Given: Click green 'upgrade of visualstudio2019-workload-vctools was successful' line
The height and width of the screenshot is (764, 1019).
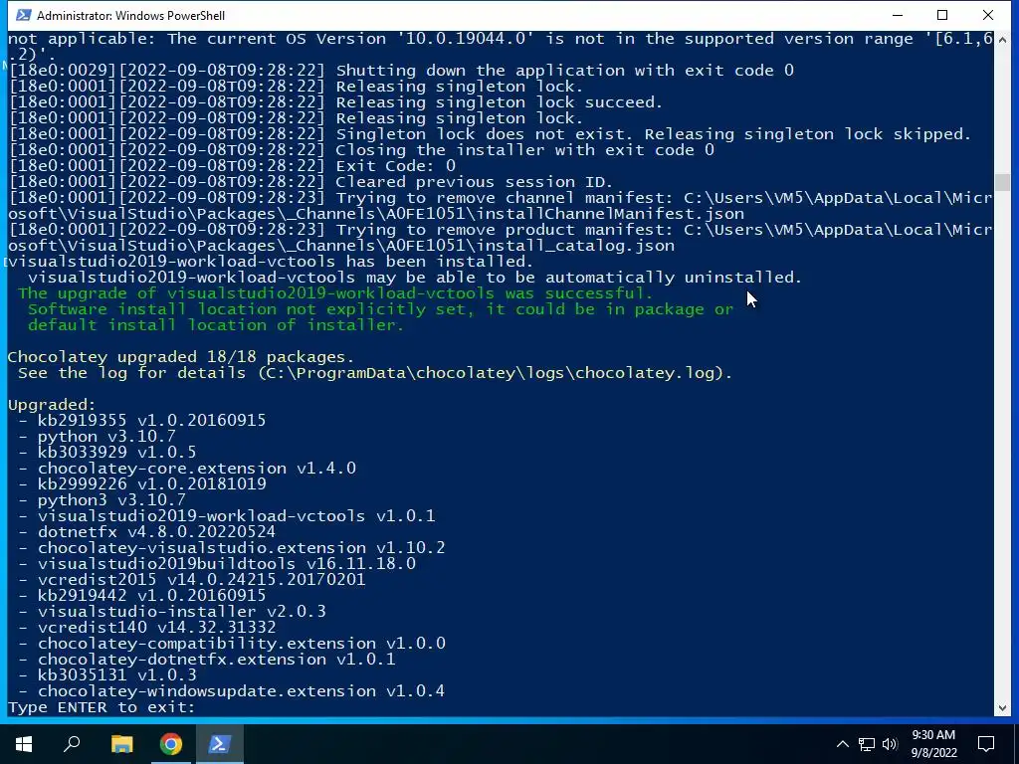Looking at the screenshot, I should [335, 293].
